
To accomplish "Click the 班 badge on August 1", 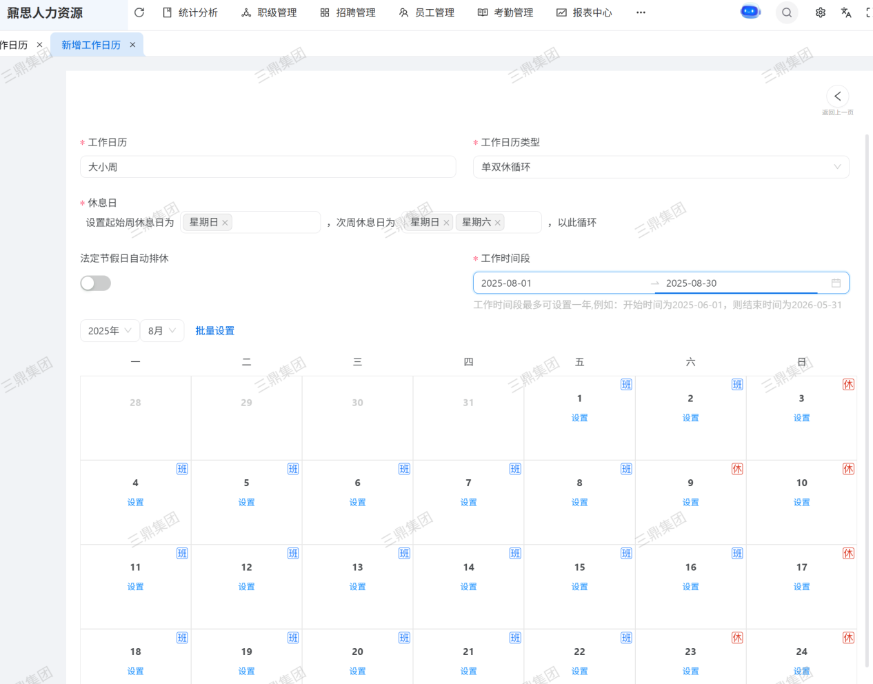I will coord(626,385).
